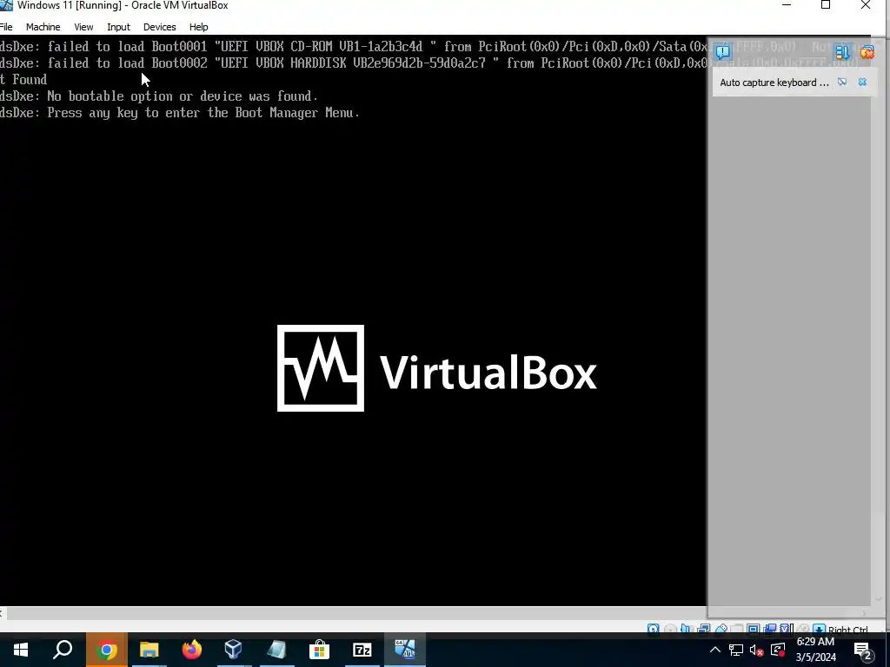
Task: Click the notification center speech bubble icon
Action: [x=723, y=52]
